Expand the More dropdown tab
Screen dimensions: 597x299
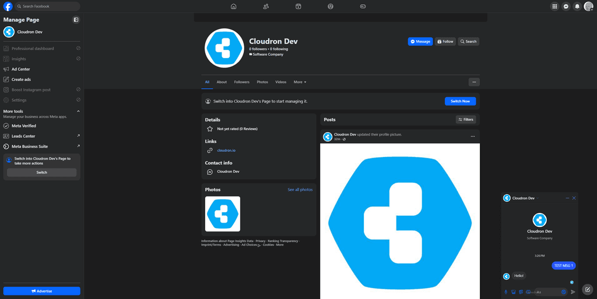[300, 82]
